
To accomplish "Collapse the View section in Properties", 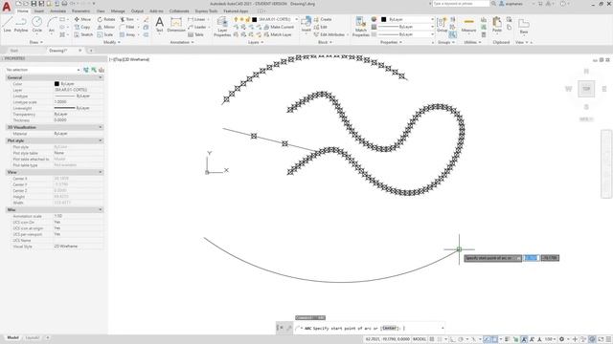I will click(100, 172).
